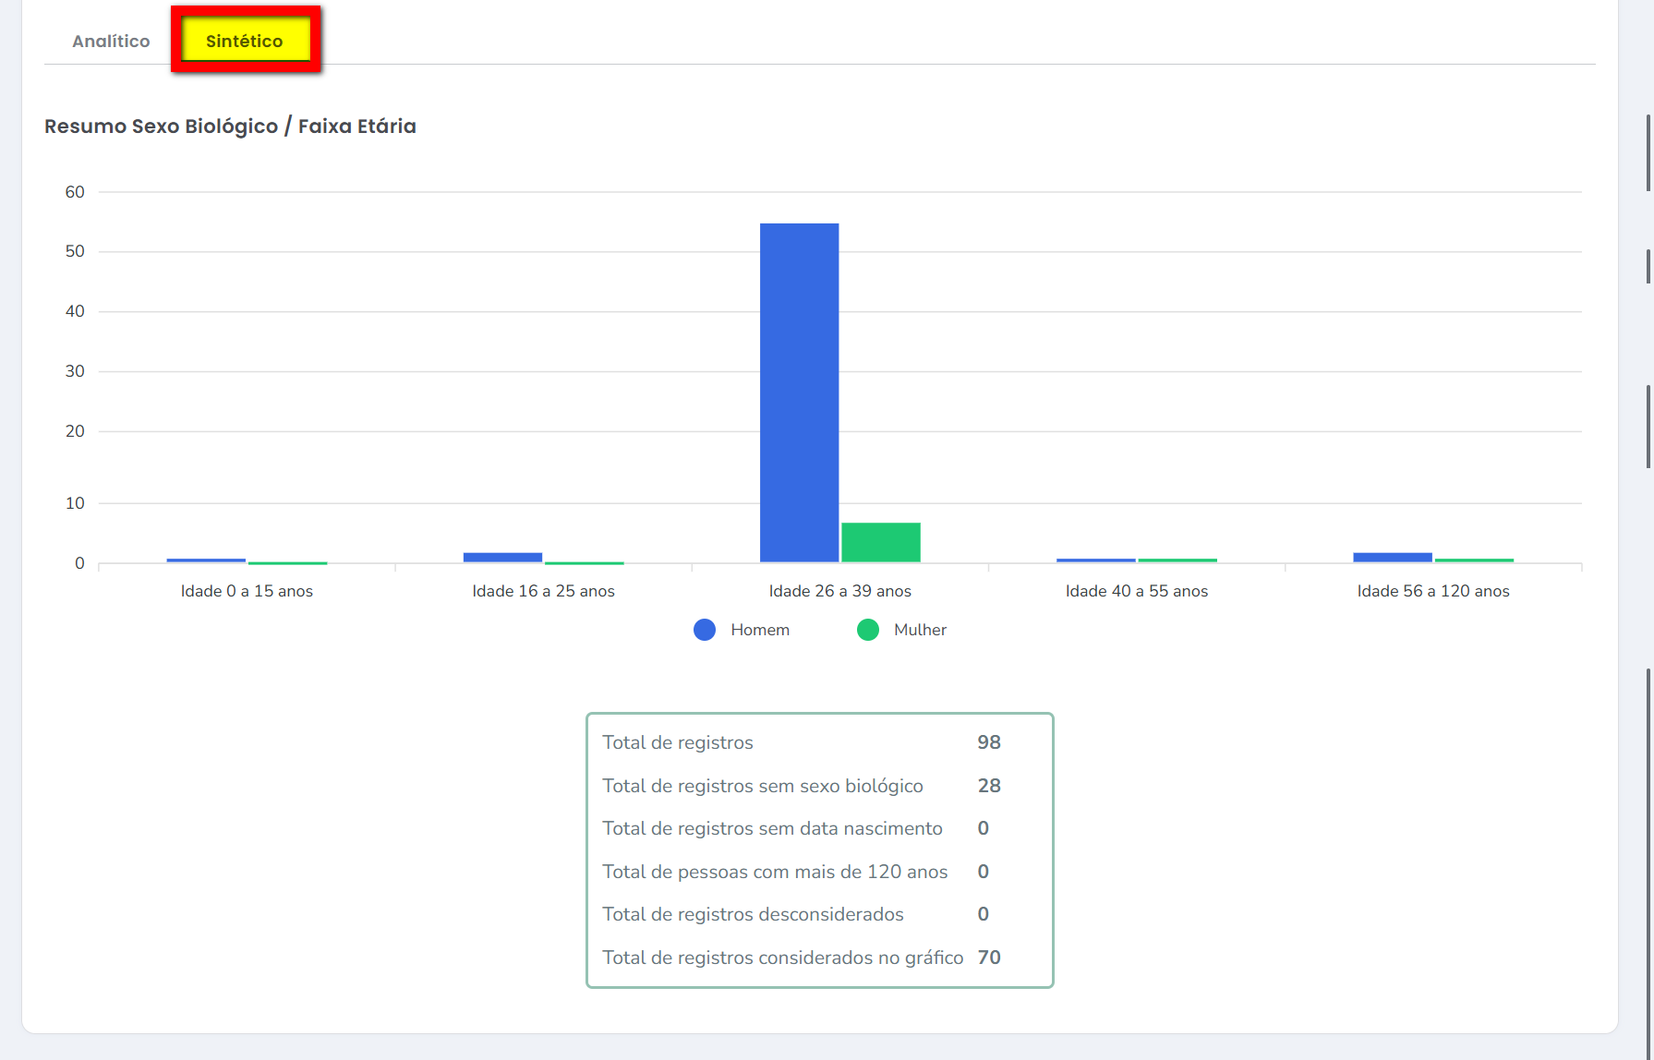Click the 'considerados no gráfico' value 70
Image resolution: width=1654 pixels, height=1060 pixels.
point(988,958)
